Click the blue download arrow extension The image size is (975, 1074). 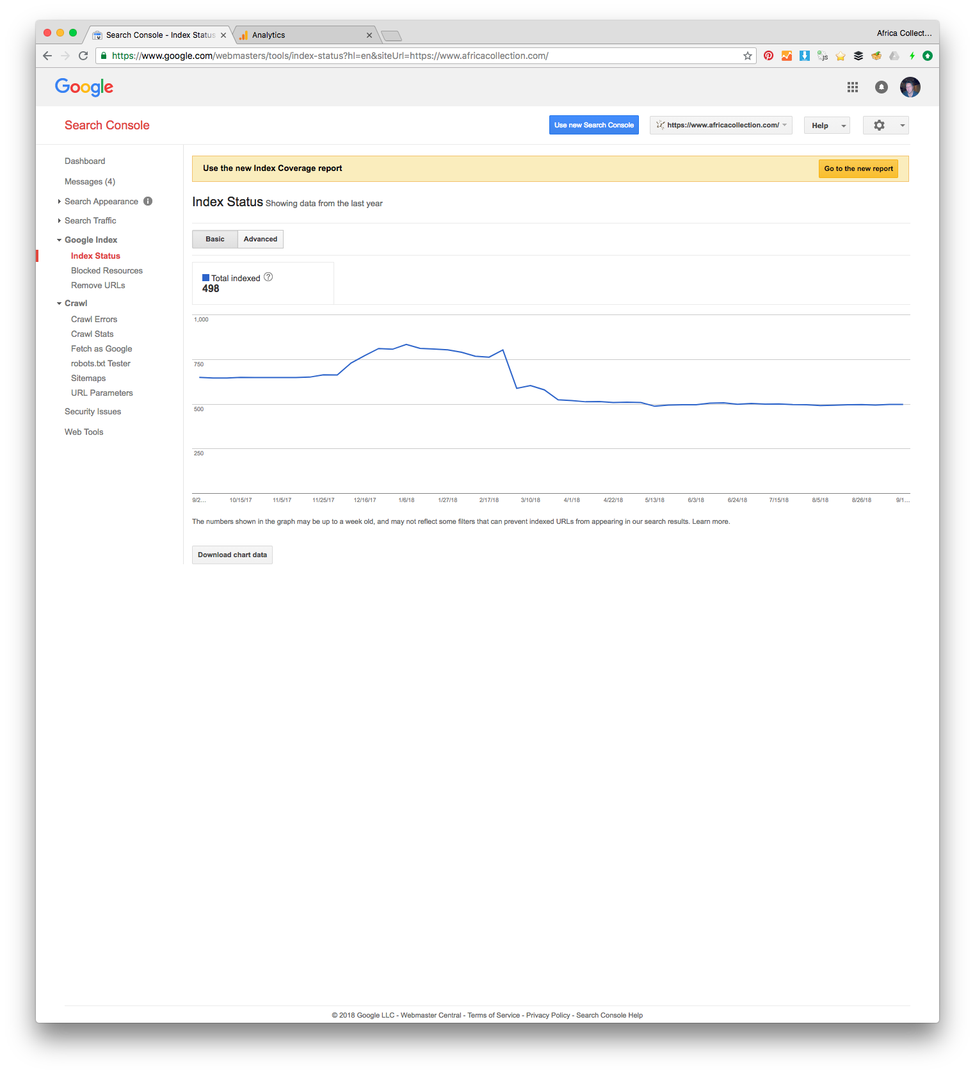(x=805, y=56)
